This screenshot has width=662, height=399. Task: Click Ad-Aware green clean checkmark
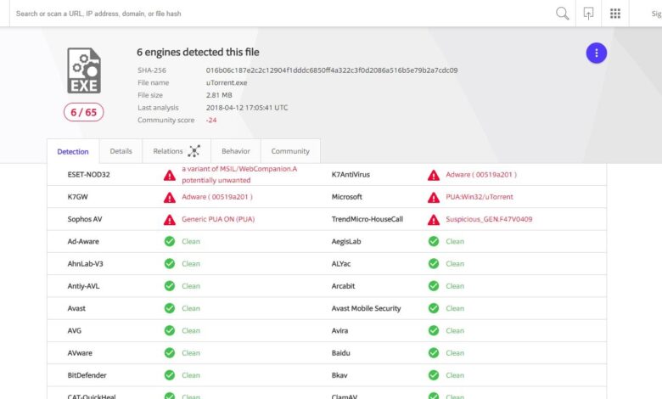coord(170,241)
